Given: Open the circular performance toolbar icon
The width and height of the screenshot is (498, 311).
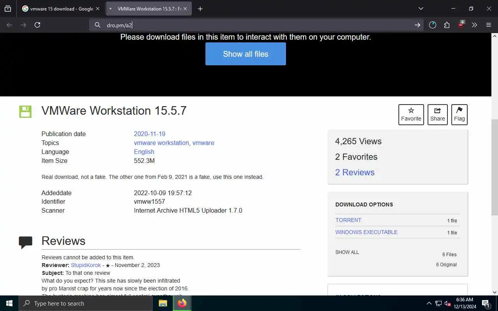Looking at the screenshot, I should 433,25.
